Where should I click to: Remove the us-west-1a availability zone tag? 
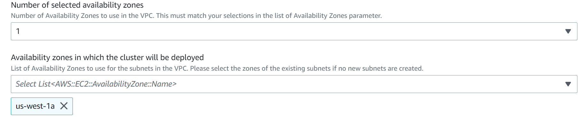tap(64, 106)
